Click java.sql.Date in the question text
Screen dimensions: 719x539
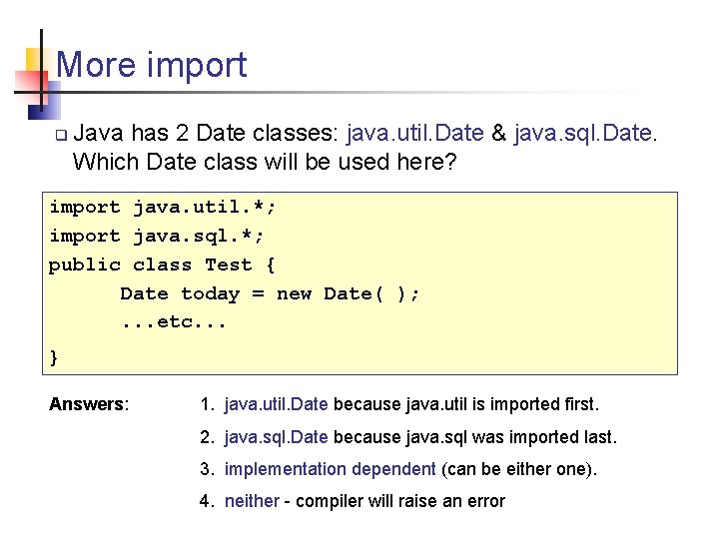click(x=584, y=133)
